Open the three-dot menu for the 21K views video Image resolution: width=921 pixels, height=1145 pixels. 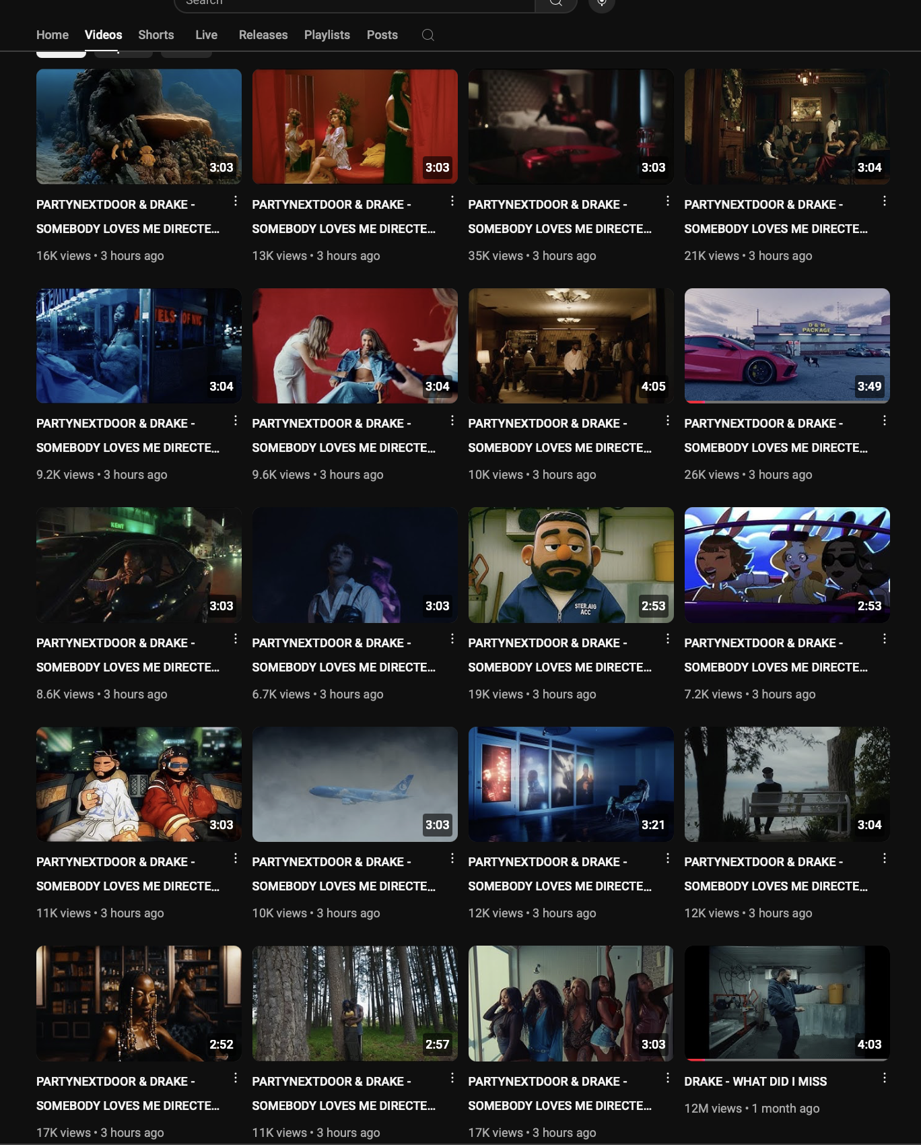coord(884,201)
